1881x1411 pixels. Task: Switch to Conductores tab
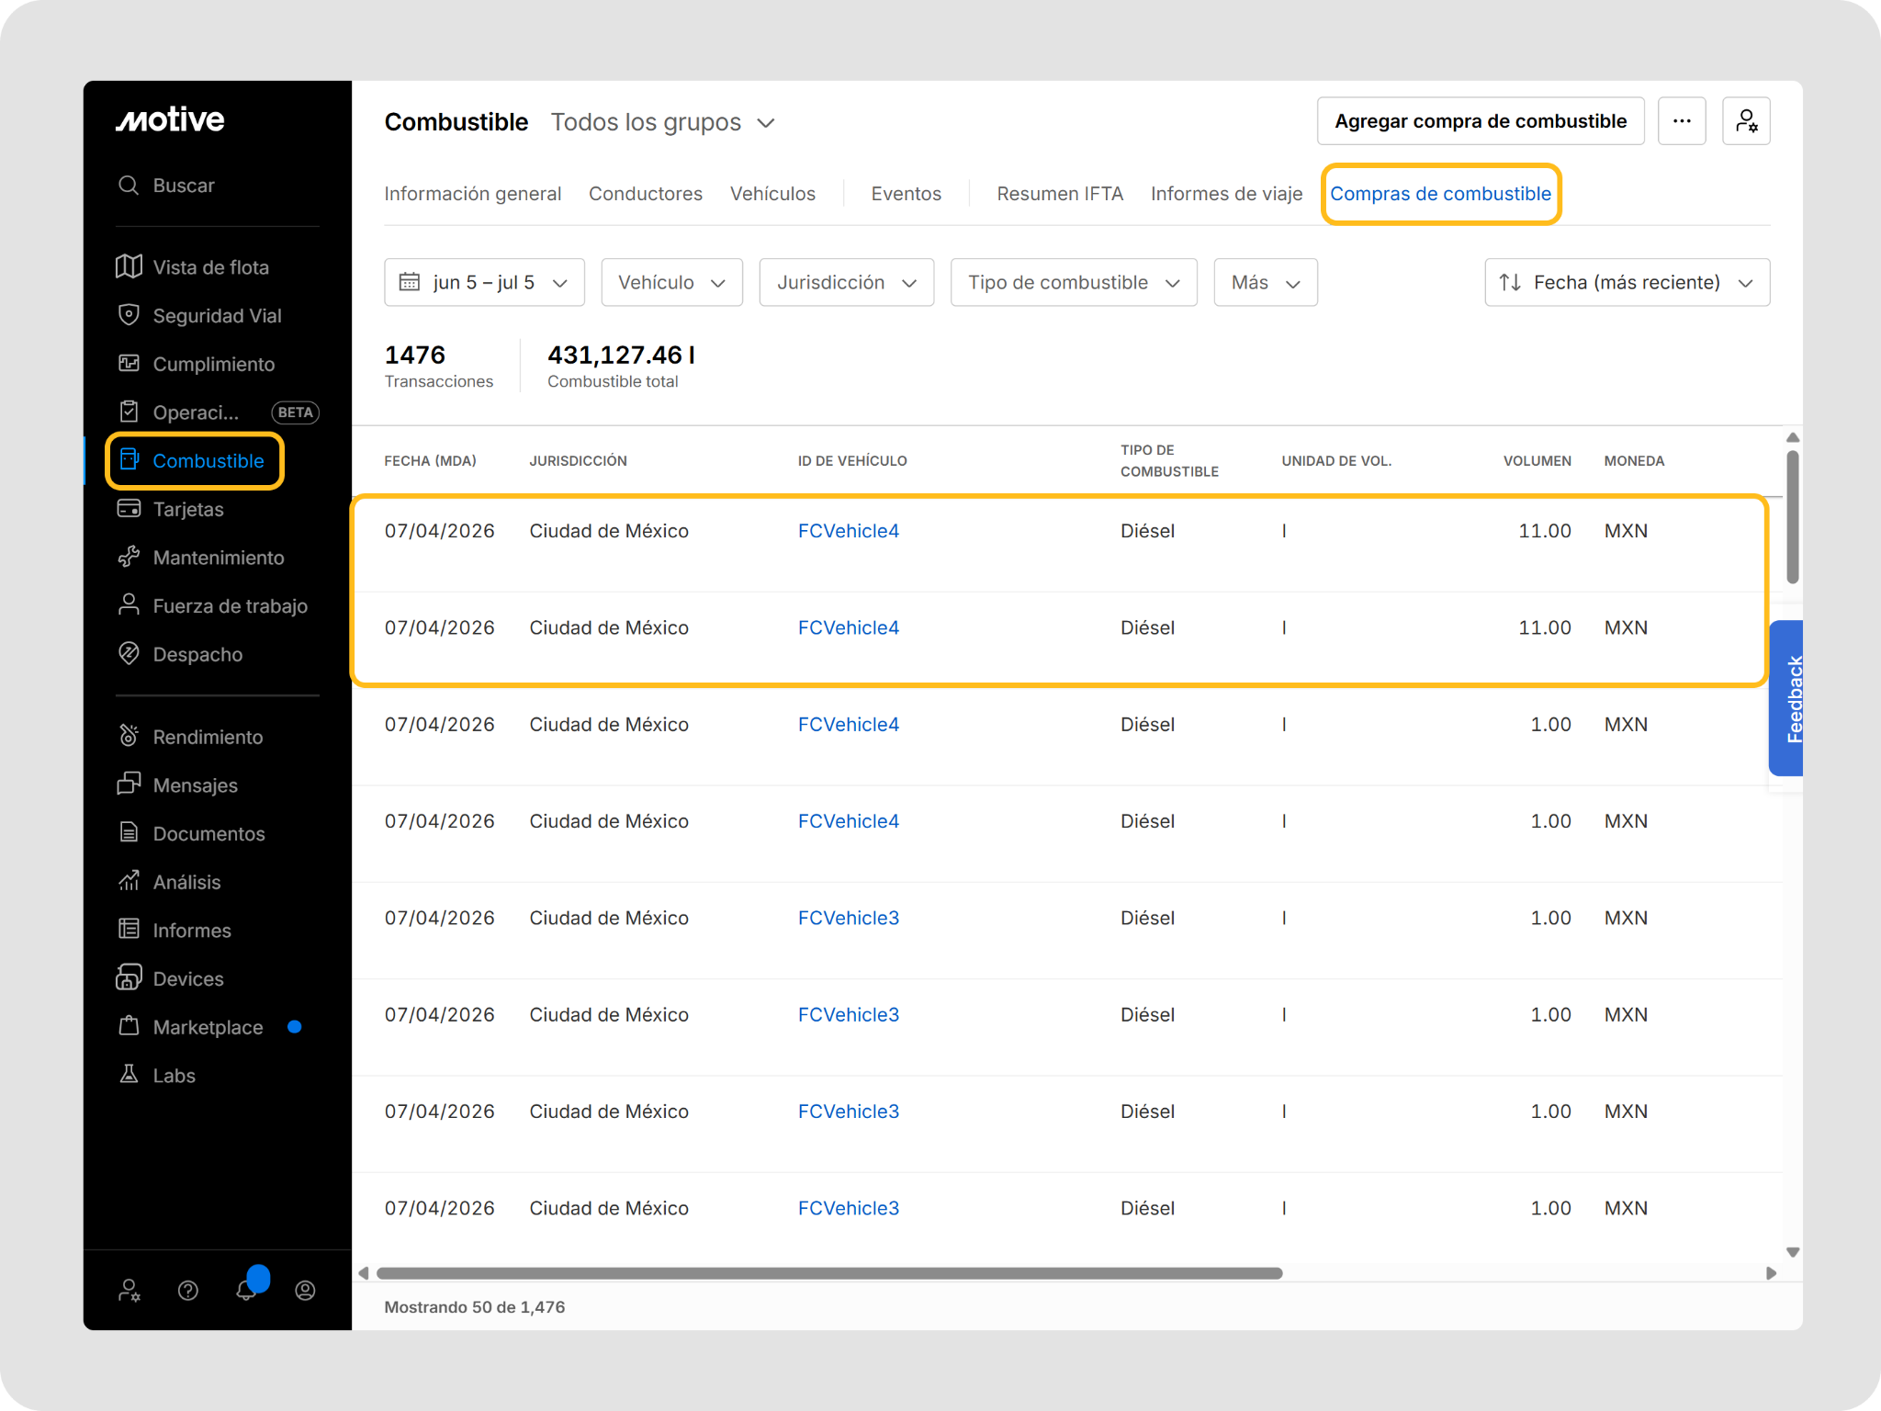[x=646, y=194]
